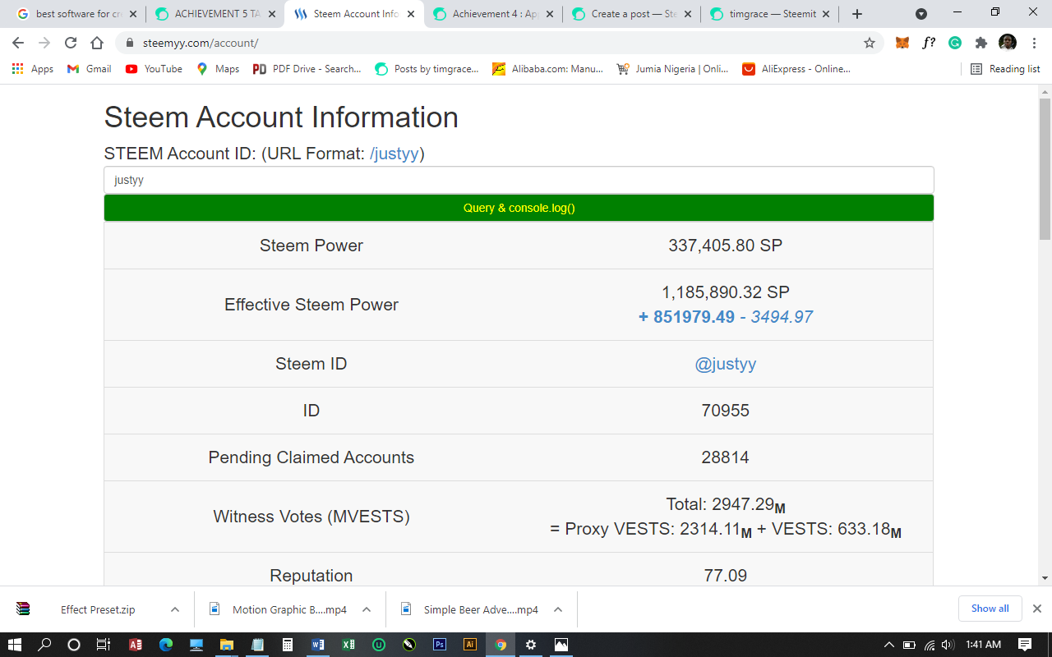Open Chrome's three-dot menu
Viewport: 1052px width, 657px height.
coord(1033,43)
